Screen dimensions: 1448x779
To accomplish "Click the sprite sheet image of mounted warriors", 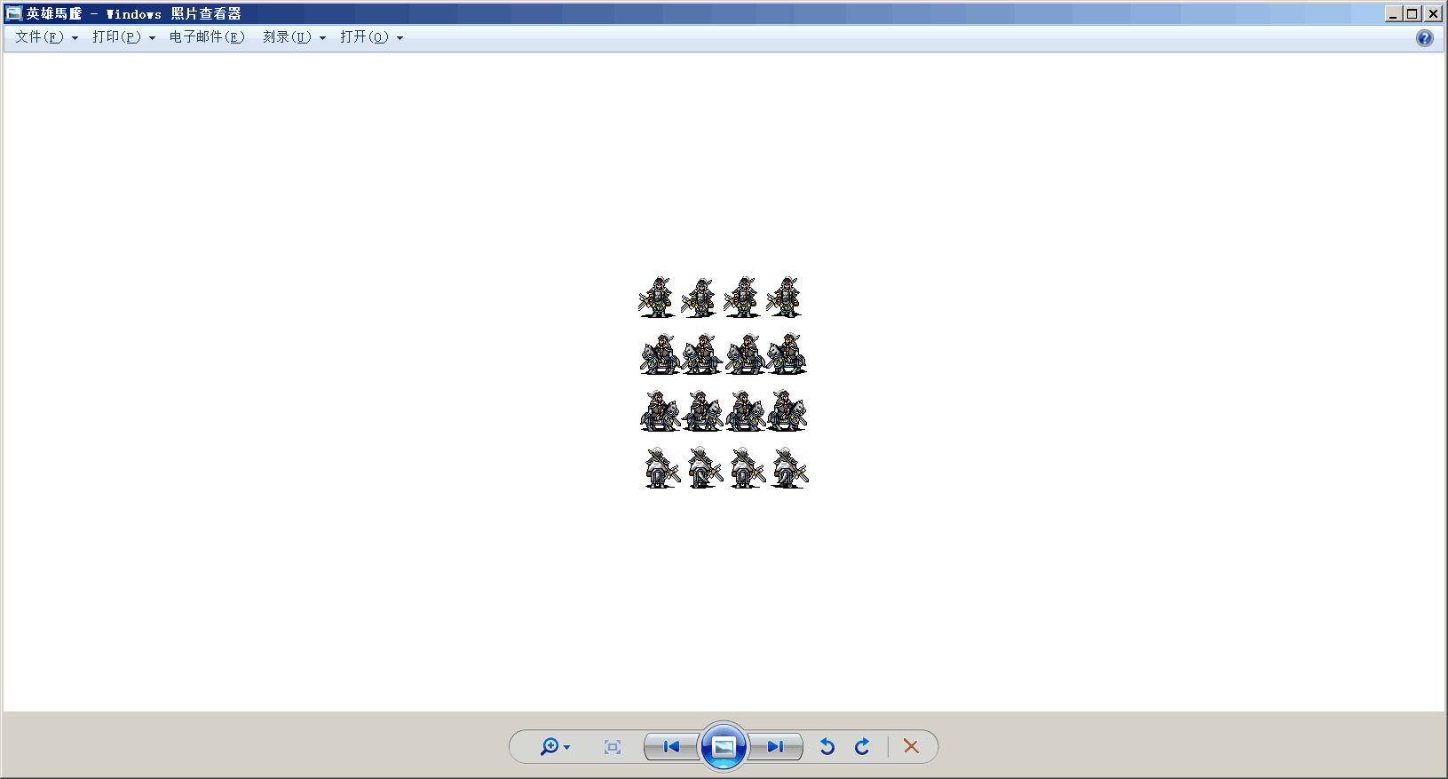I will 724,382.
